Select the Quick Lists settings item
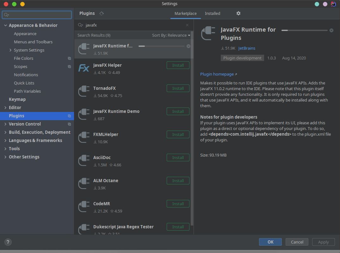Screen dimensions: 340x253 coord(24,83)
